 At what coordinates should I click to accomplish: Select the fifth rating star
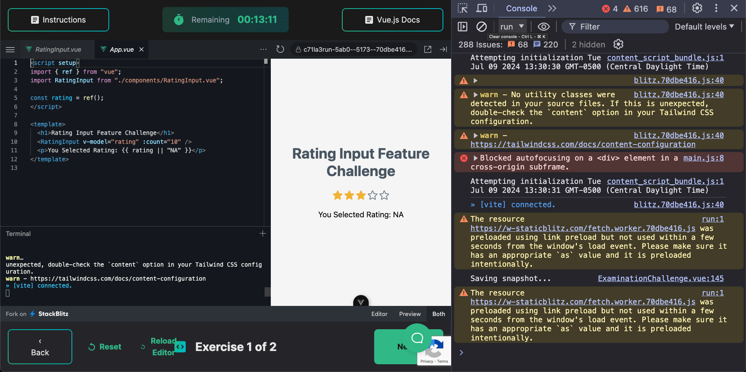[x=384, y=195]
